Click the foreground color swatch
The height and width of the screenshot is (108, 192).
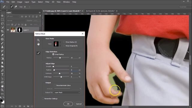(1, 100)
